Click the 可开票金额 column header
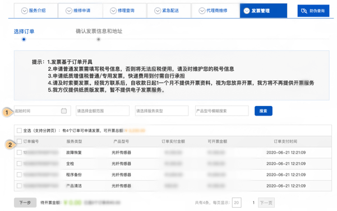337x211 pixels. [x=218, y=141]
